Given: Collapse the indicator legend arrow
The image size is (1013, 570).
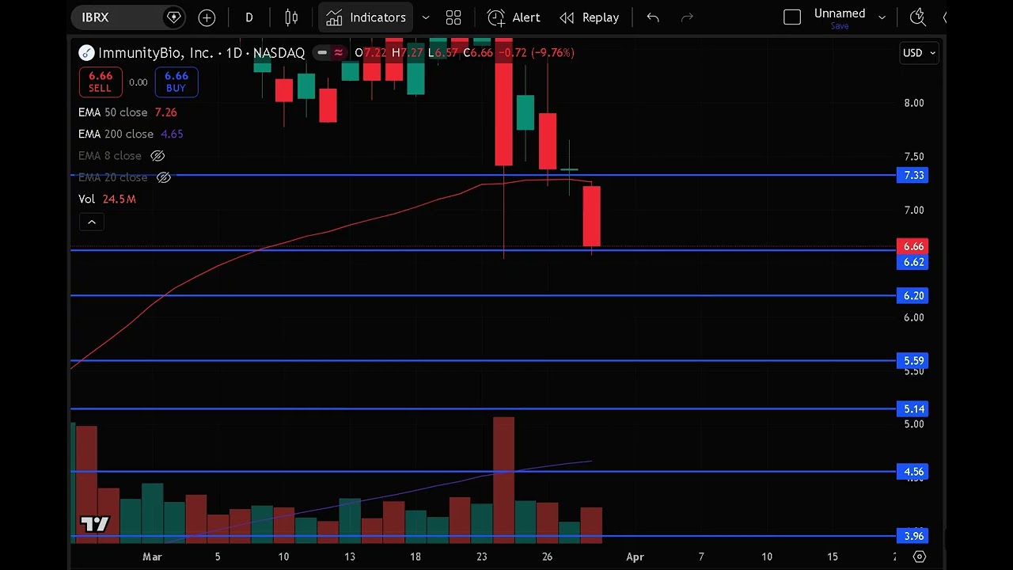Looking at the screenshot, I should point(92,222).
